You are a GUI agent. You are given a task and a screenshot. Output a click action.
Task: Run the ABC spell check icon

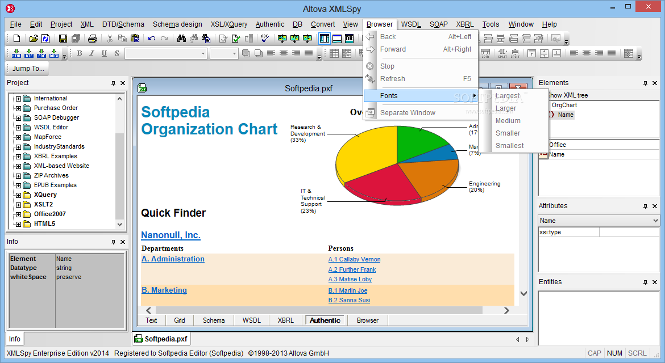tap(265, 39)
